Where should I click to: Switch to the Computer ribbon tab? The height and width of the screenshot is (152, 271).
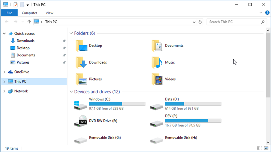click(29, 13)
